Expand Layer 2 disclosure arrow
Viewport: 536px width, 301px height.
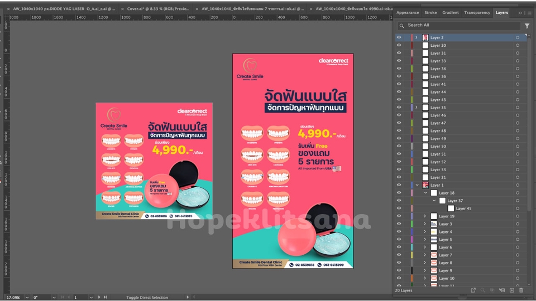417,37
